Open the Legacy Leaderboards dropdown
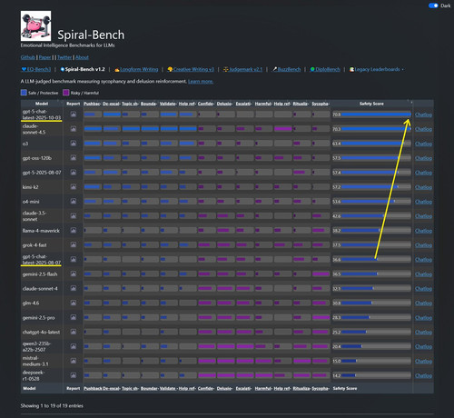 [377, 69]
